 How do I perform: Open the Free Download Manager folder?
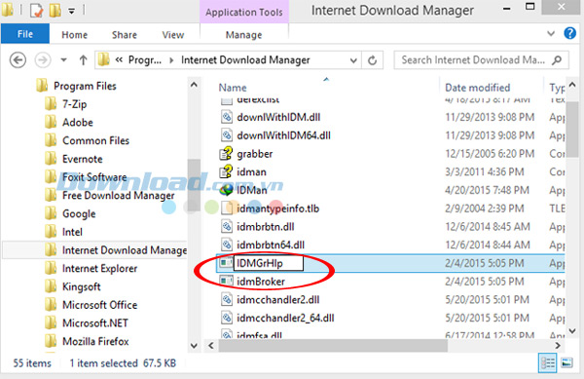(118, 195)
